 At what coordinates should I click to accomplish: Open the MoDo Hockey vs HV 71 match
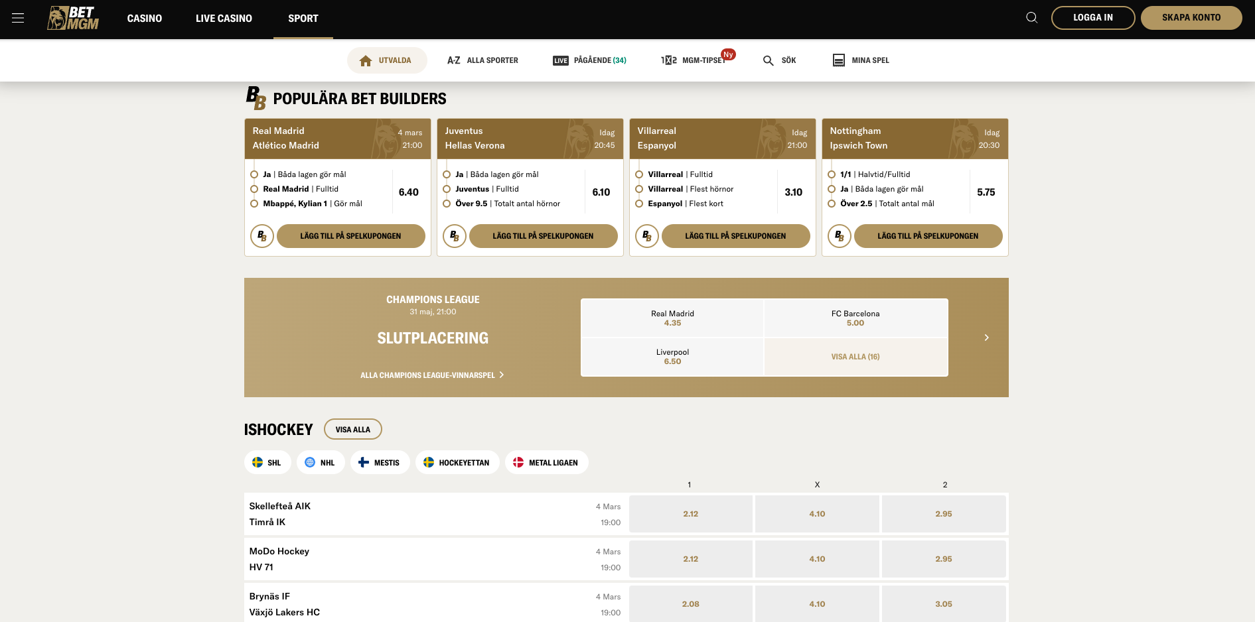[x=435, y=559]
